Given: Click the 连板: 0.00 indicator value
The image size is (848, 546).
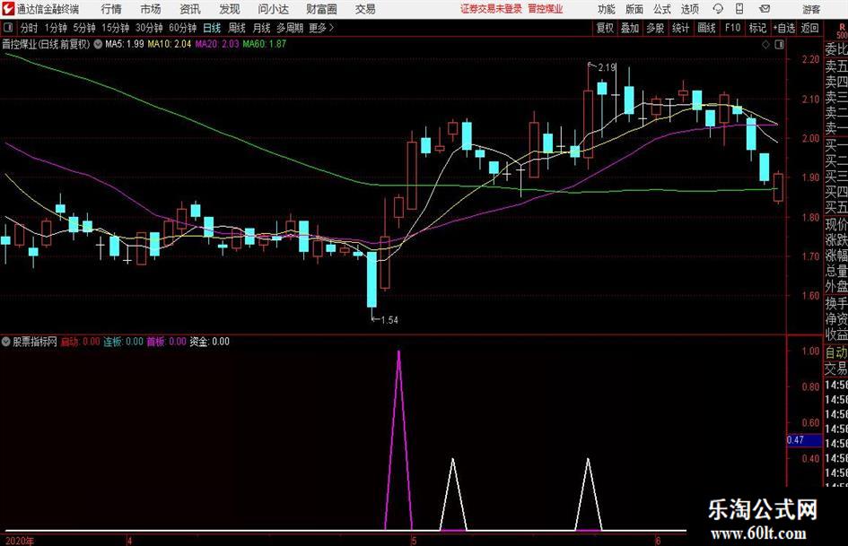Looking at the screenshot, I should pos(123,342).
